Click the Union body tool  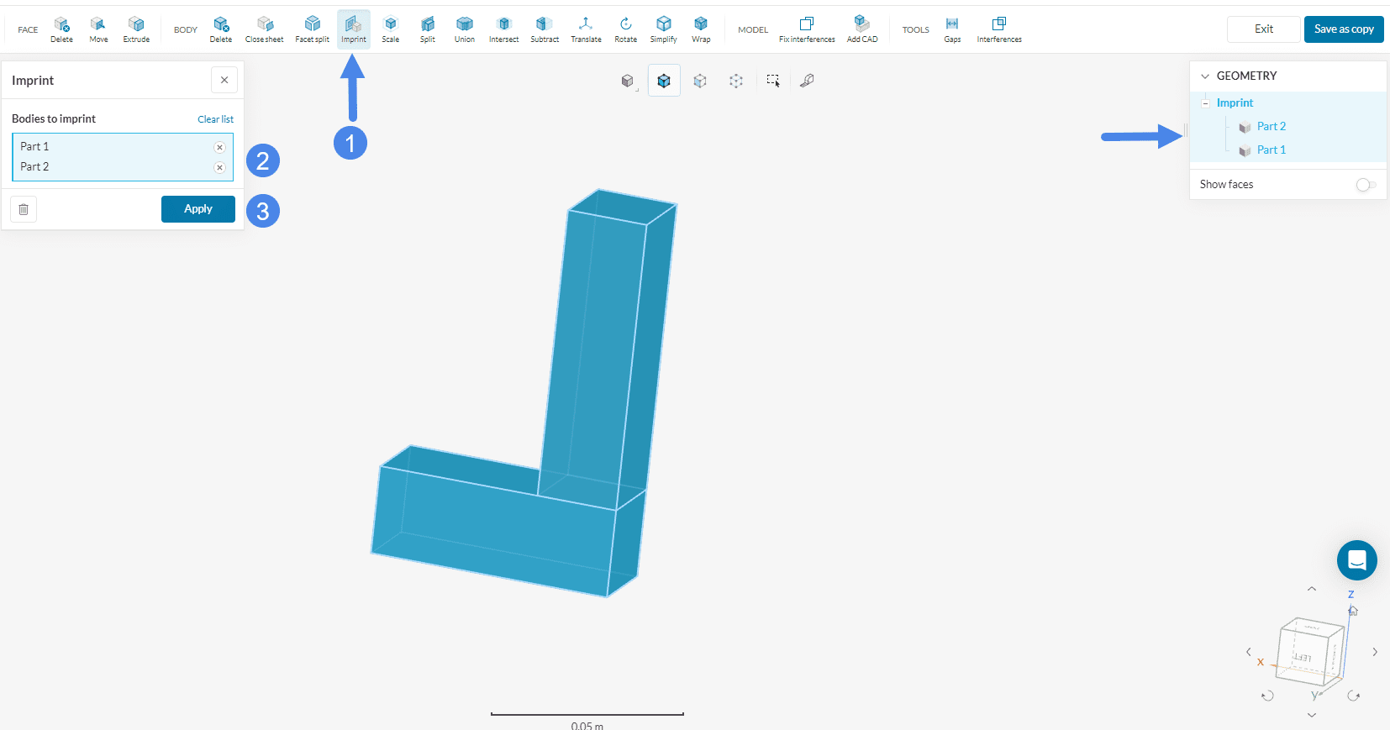point(464,29)
